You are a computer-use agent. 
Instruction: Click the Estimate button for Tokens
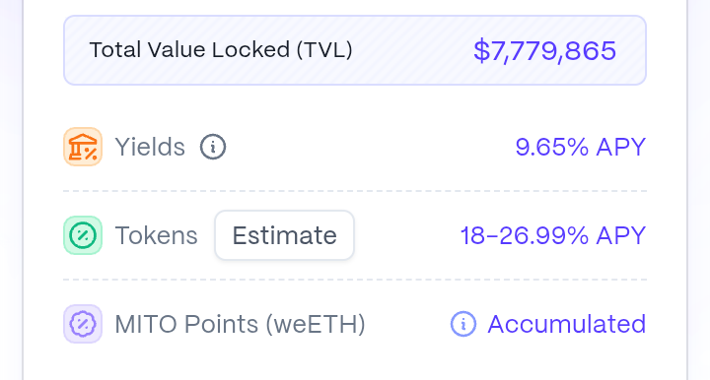[x=284, y=235]
